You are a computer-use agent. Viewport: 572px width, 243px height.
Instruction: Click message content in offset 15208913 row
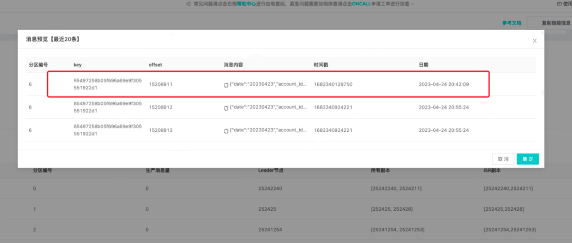[x=268, y=130]
